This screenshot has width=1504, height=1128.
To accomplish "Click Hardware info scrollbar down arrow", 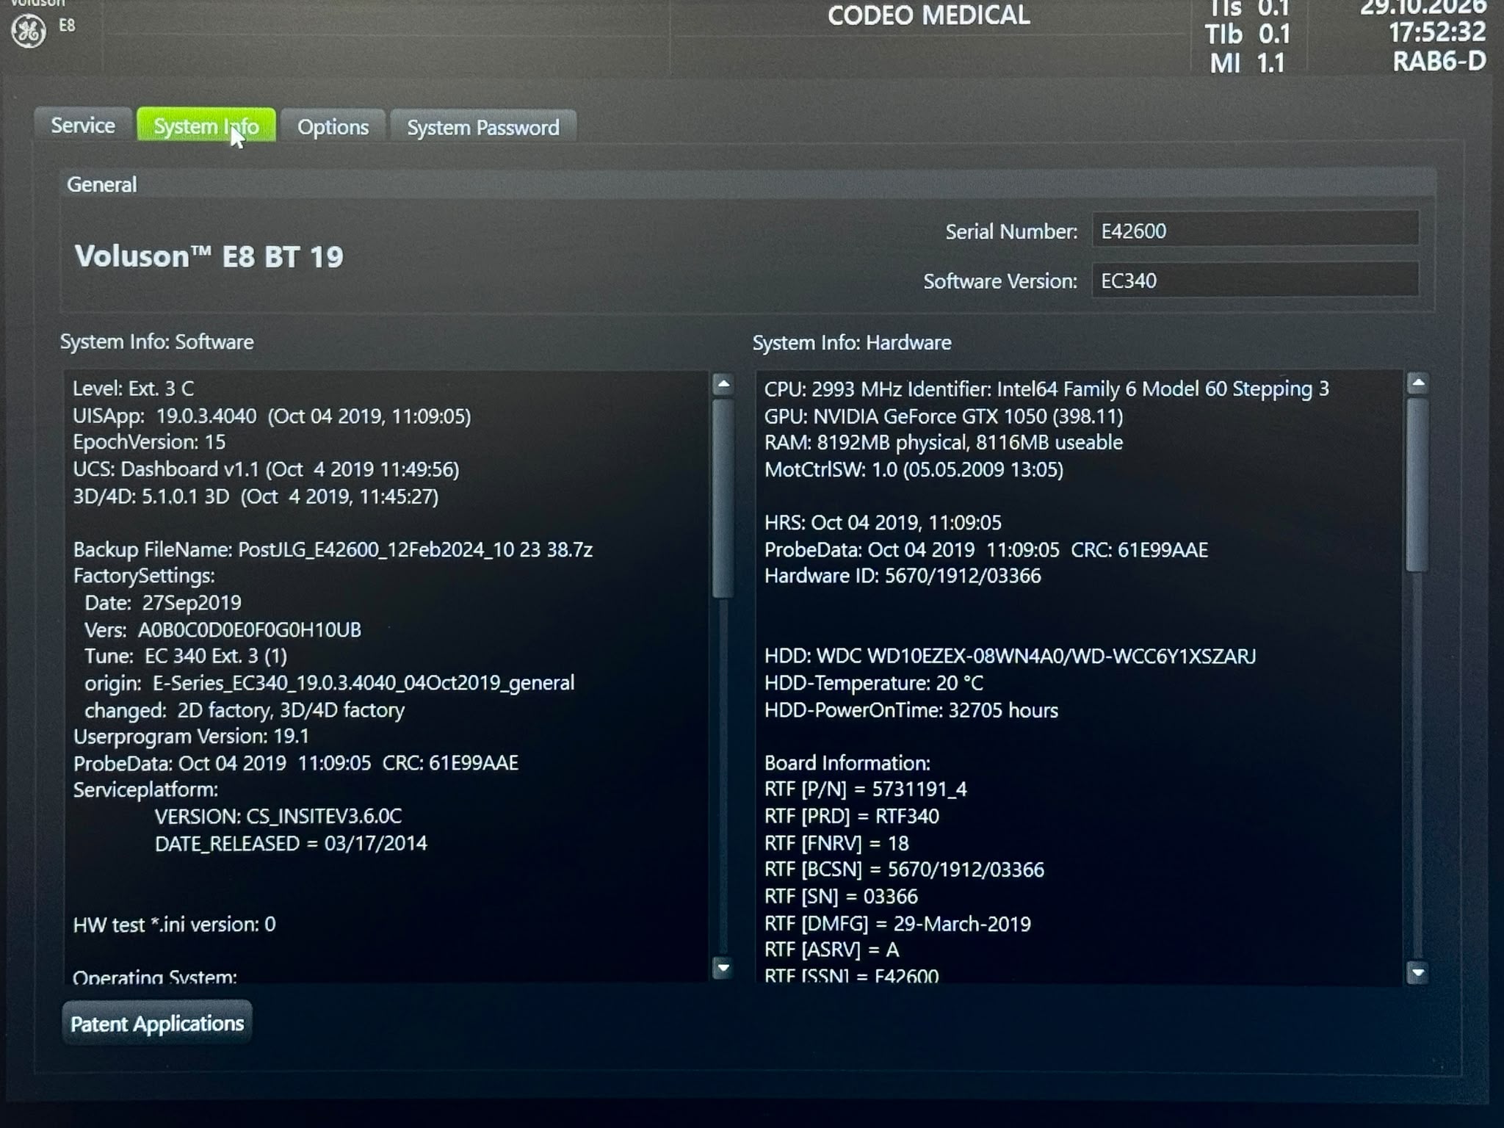I will [1418, 973].
